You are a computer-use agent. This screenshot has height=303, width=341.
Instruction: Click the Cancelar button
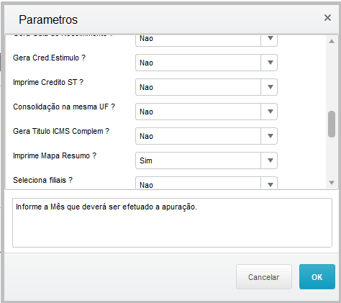264,277
